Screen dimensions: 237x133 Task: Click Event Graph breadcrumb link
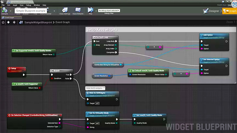point(63,22)
